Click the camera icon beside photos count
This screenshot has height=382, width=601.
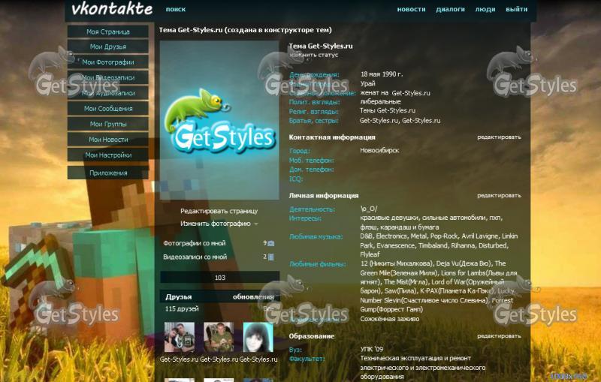coord(271,243)
